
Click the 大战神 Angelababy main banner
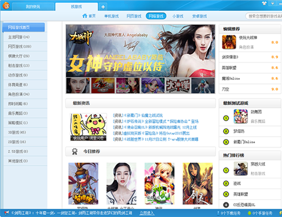click(140, 51)
